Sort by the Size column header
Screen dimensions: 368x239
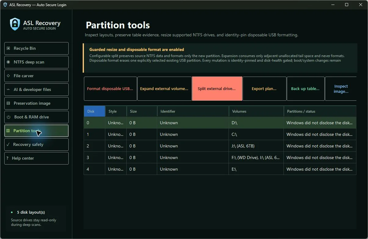(x=142, y=111)
